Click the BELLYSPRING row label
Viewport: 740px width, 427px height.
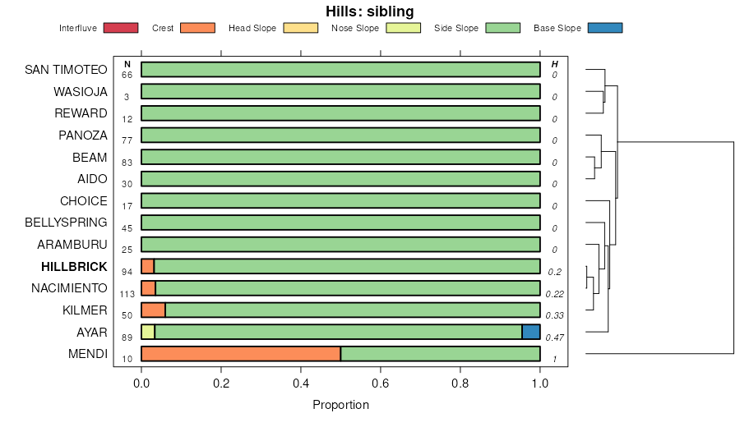pos(66,223)
